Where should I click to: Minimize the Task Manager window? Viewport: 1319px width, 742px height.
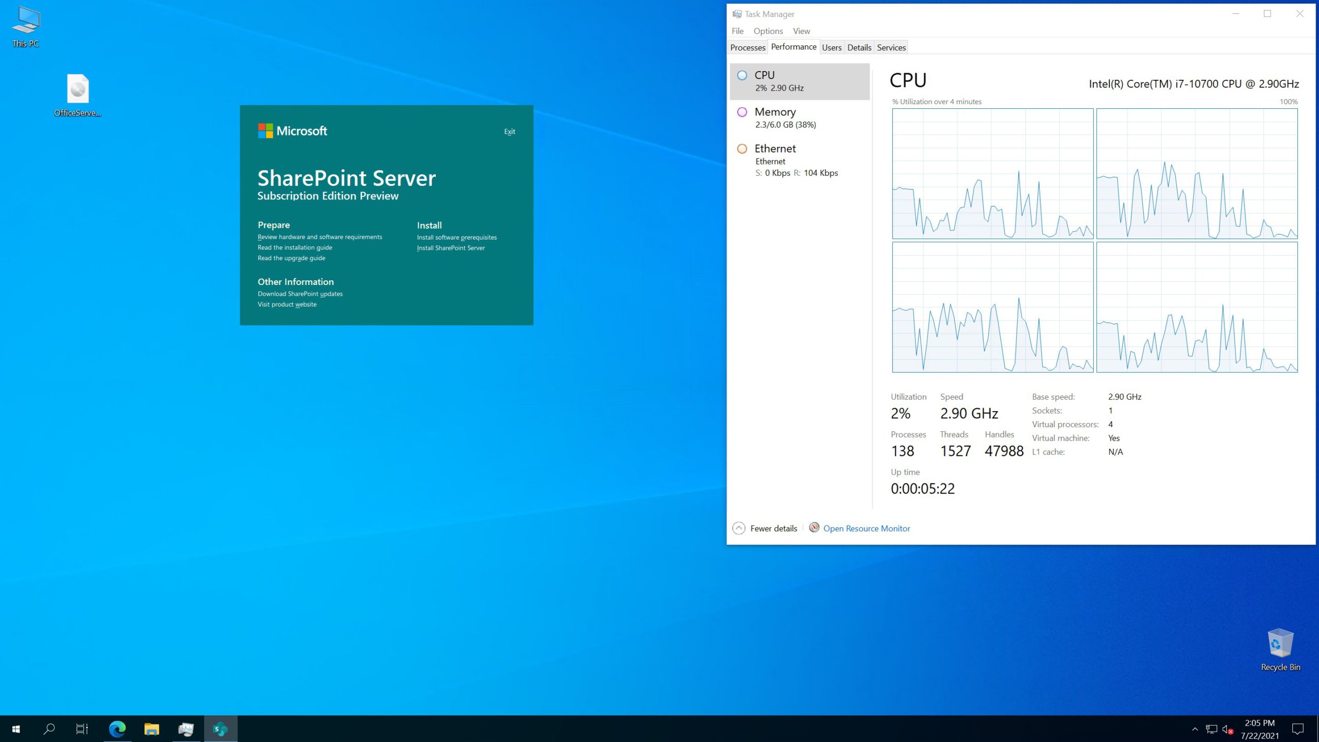pyautogui.click(x=1235, y=14)
